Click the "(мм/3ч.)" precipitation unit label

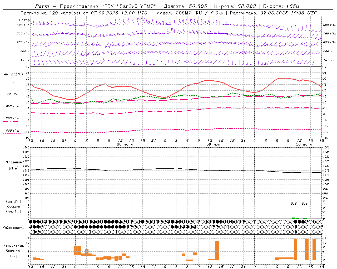pos(14,201)
